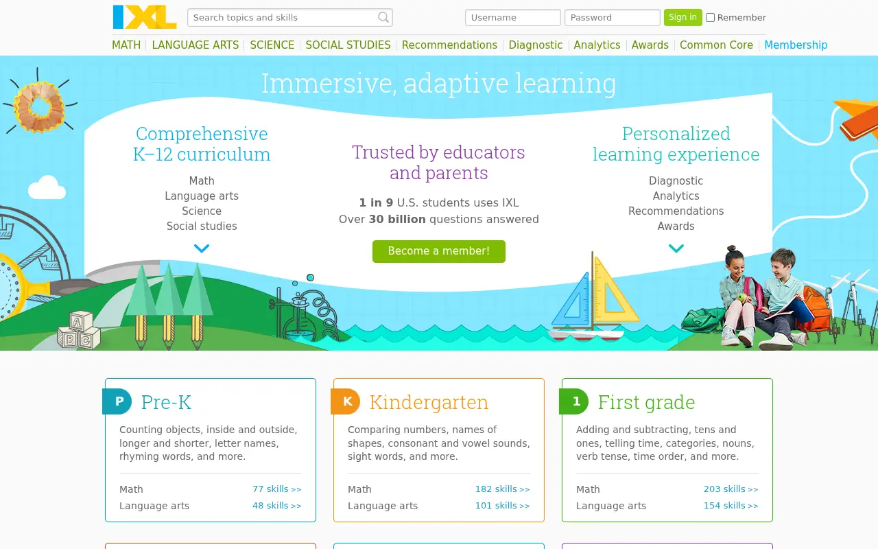Image resolution: width=878 pixels, height=549 pixels.
Task: Click the search magnifier icon
Action: 384,17
